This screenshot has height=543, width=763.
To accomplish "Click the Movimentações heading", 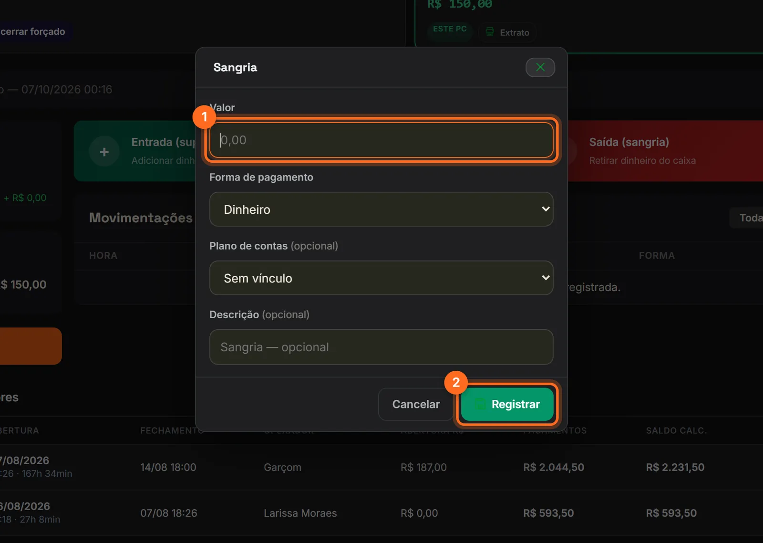I will [141, 218].
